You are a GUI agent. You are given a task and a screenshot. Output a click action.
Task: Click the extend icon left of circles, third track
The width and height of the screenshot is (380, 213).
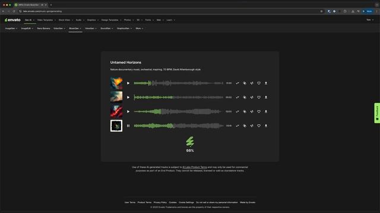pos(237,112)
